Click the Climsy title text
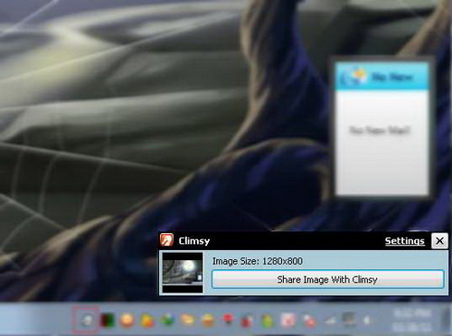Screen dimensions: 452x336 tap(194, 241)
